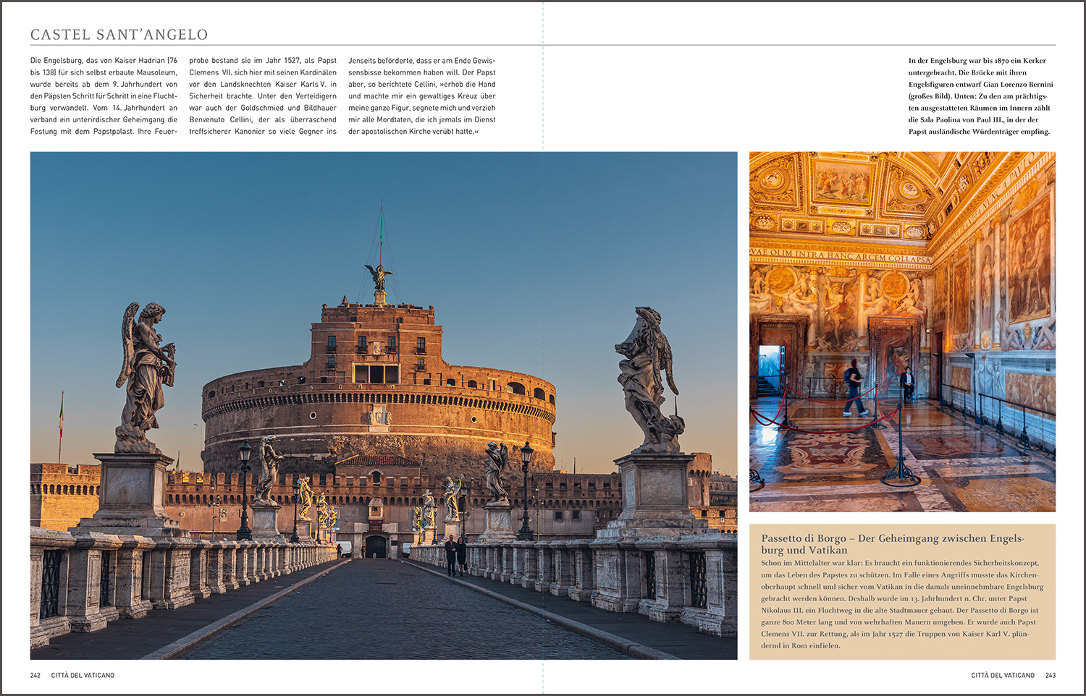
Task: Click the CASTEL SANT'ANGELO heading
Action: click(x=119, y=35)
